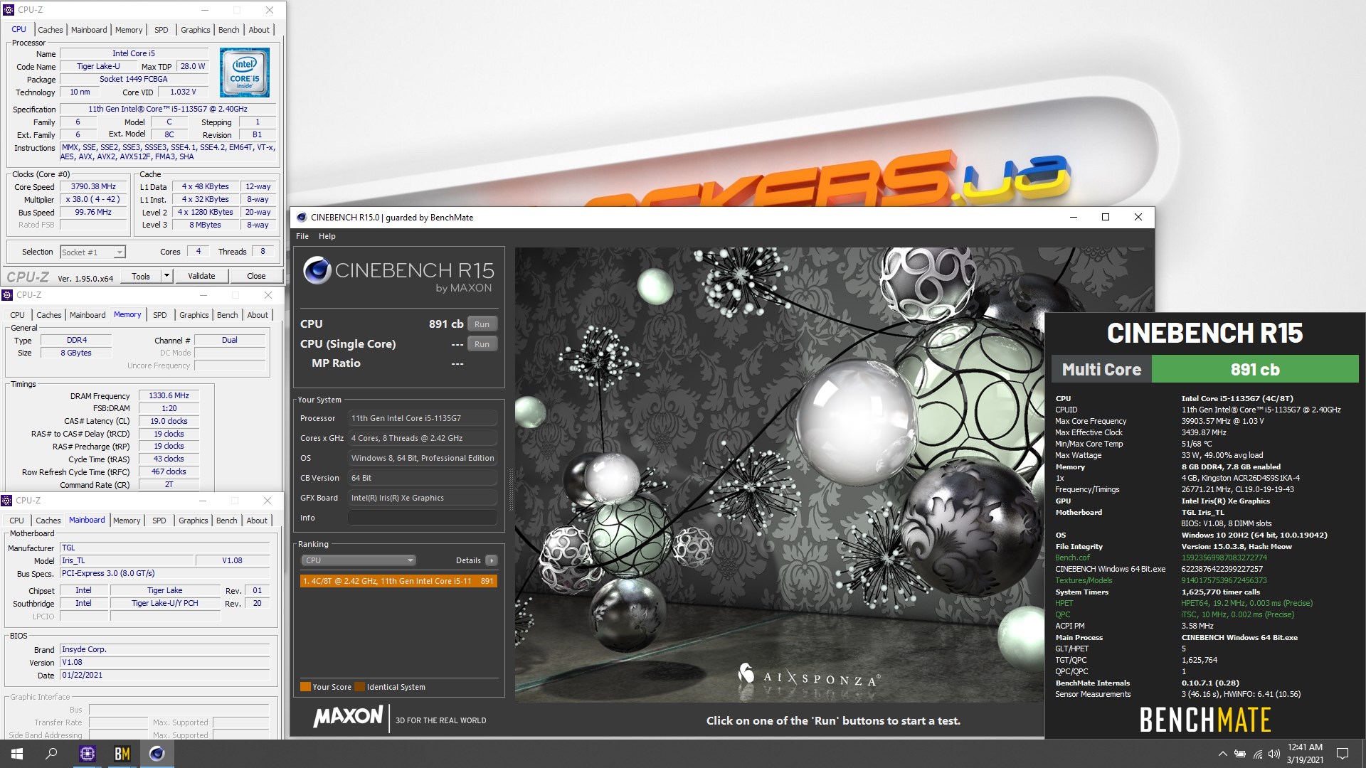Viewport: 1366px width, 768px height.
Task: Open SPD tab in middle CPU-Z window
Action: (x=160, y=315)
